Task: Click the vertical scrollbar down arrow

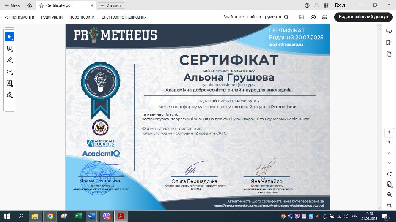Action: pyautogui.click(x=379, y=208)
